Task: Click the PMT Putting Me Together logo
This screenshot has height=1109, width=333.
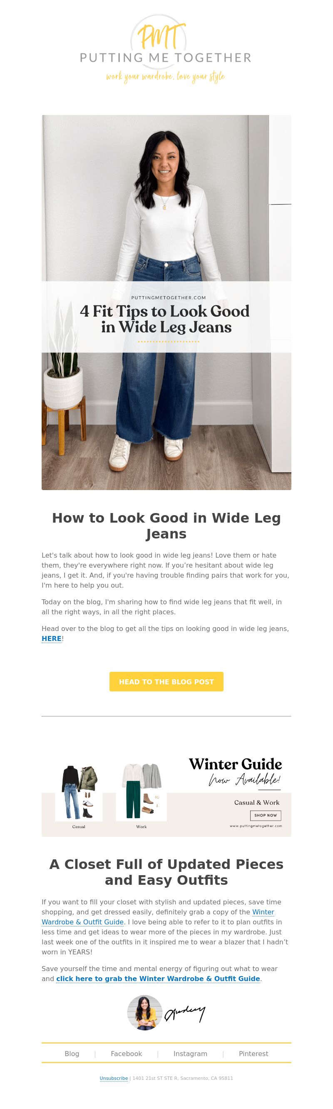Action: point(166,49)
